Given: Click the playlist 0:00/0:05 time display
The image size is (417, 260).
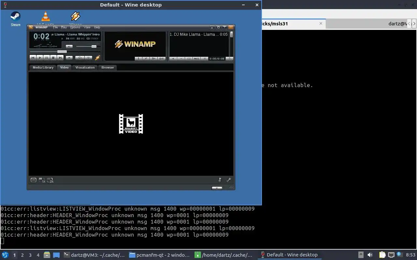Looking at the screenshot, I should 217,58.
